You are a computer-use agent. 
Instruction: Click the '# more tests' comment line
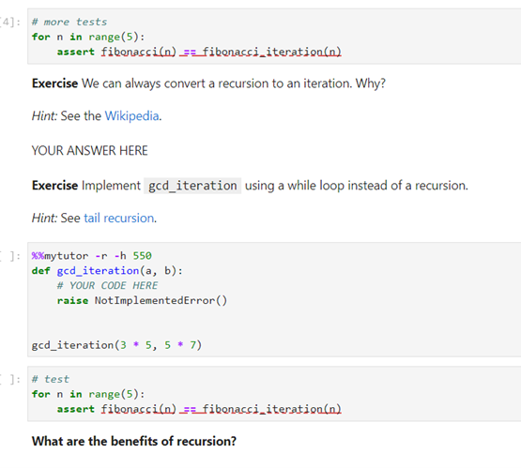coord(69,22)
